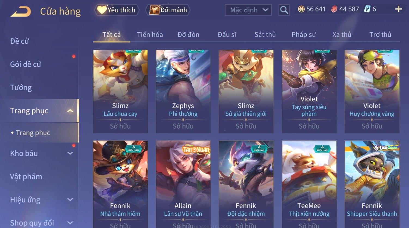Open Gói đề cử sidebar item
The image size is (409, 228).
pos(26,64)
